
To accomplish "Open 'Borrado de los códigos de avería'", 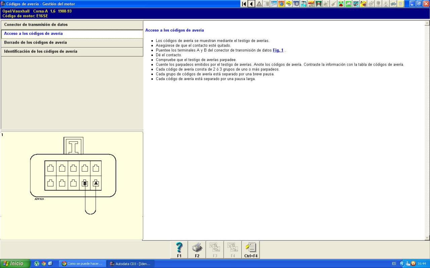I will coord(72,43).
